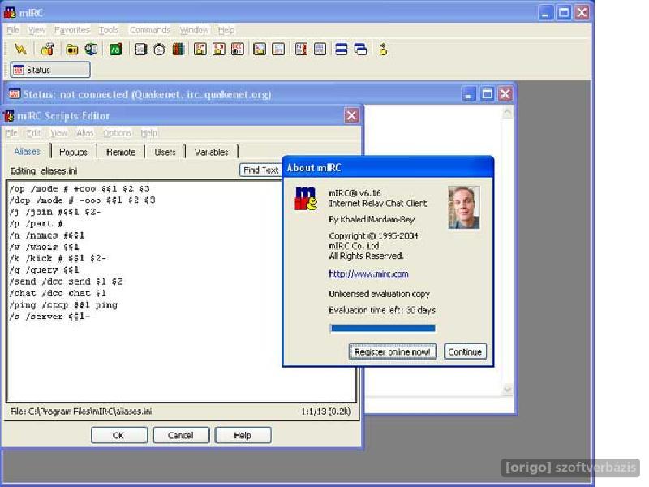The height and width of the screenshot is (487, 649).
Task: Close the mIRC Scripts Editor window
Action: click(x=351, y=115)
